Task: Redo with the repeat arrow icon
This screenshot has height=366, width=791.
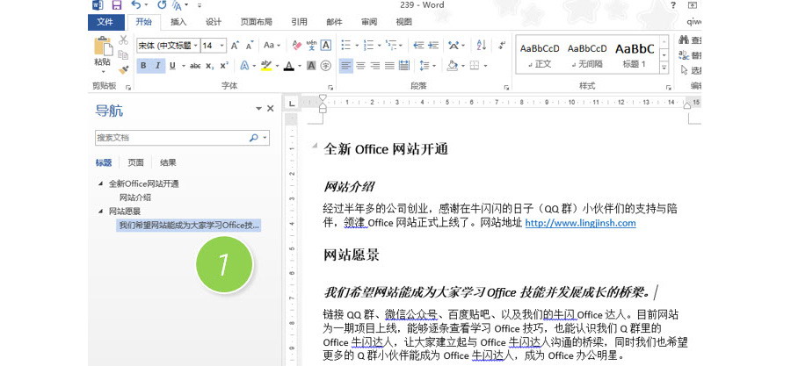Action: click(x=162, y=5)
